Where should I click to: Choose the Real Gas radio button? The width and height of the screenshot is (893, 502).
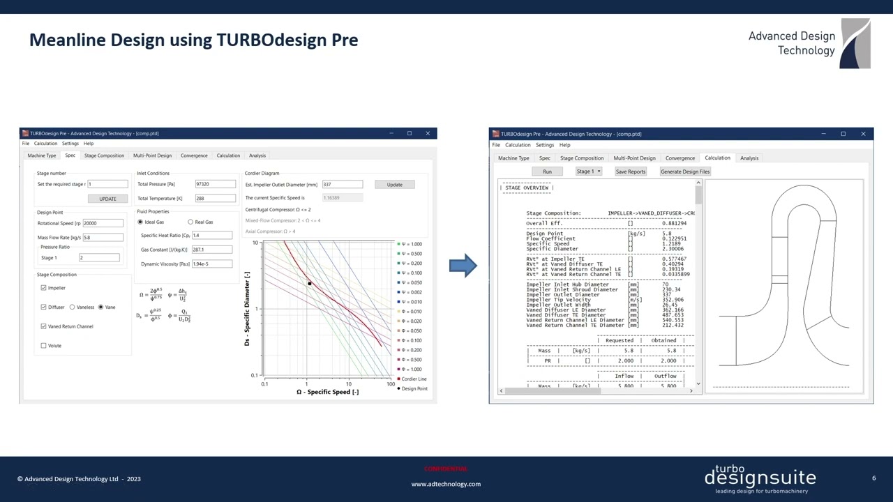(190, 222)
